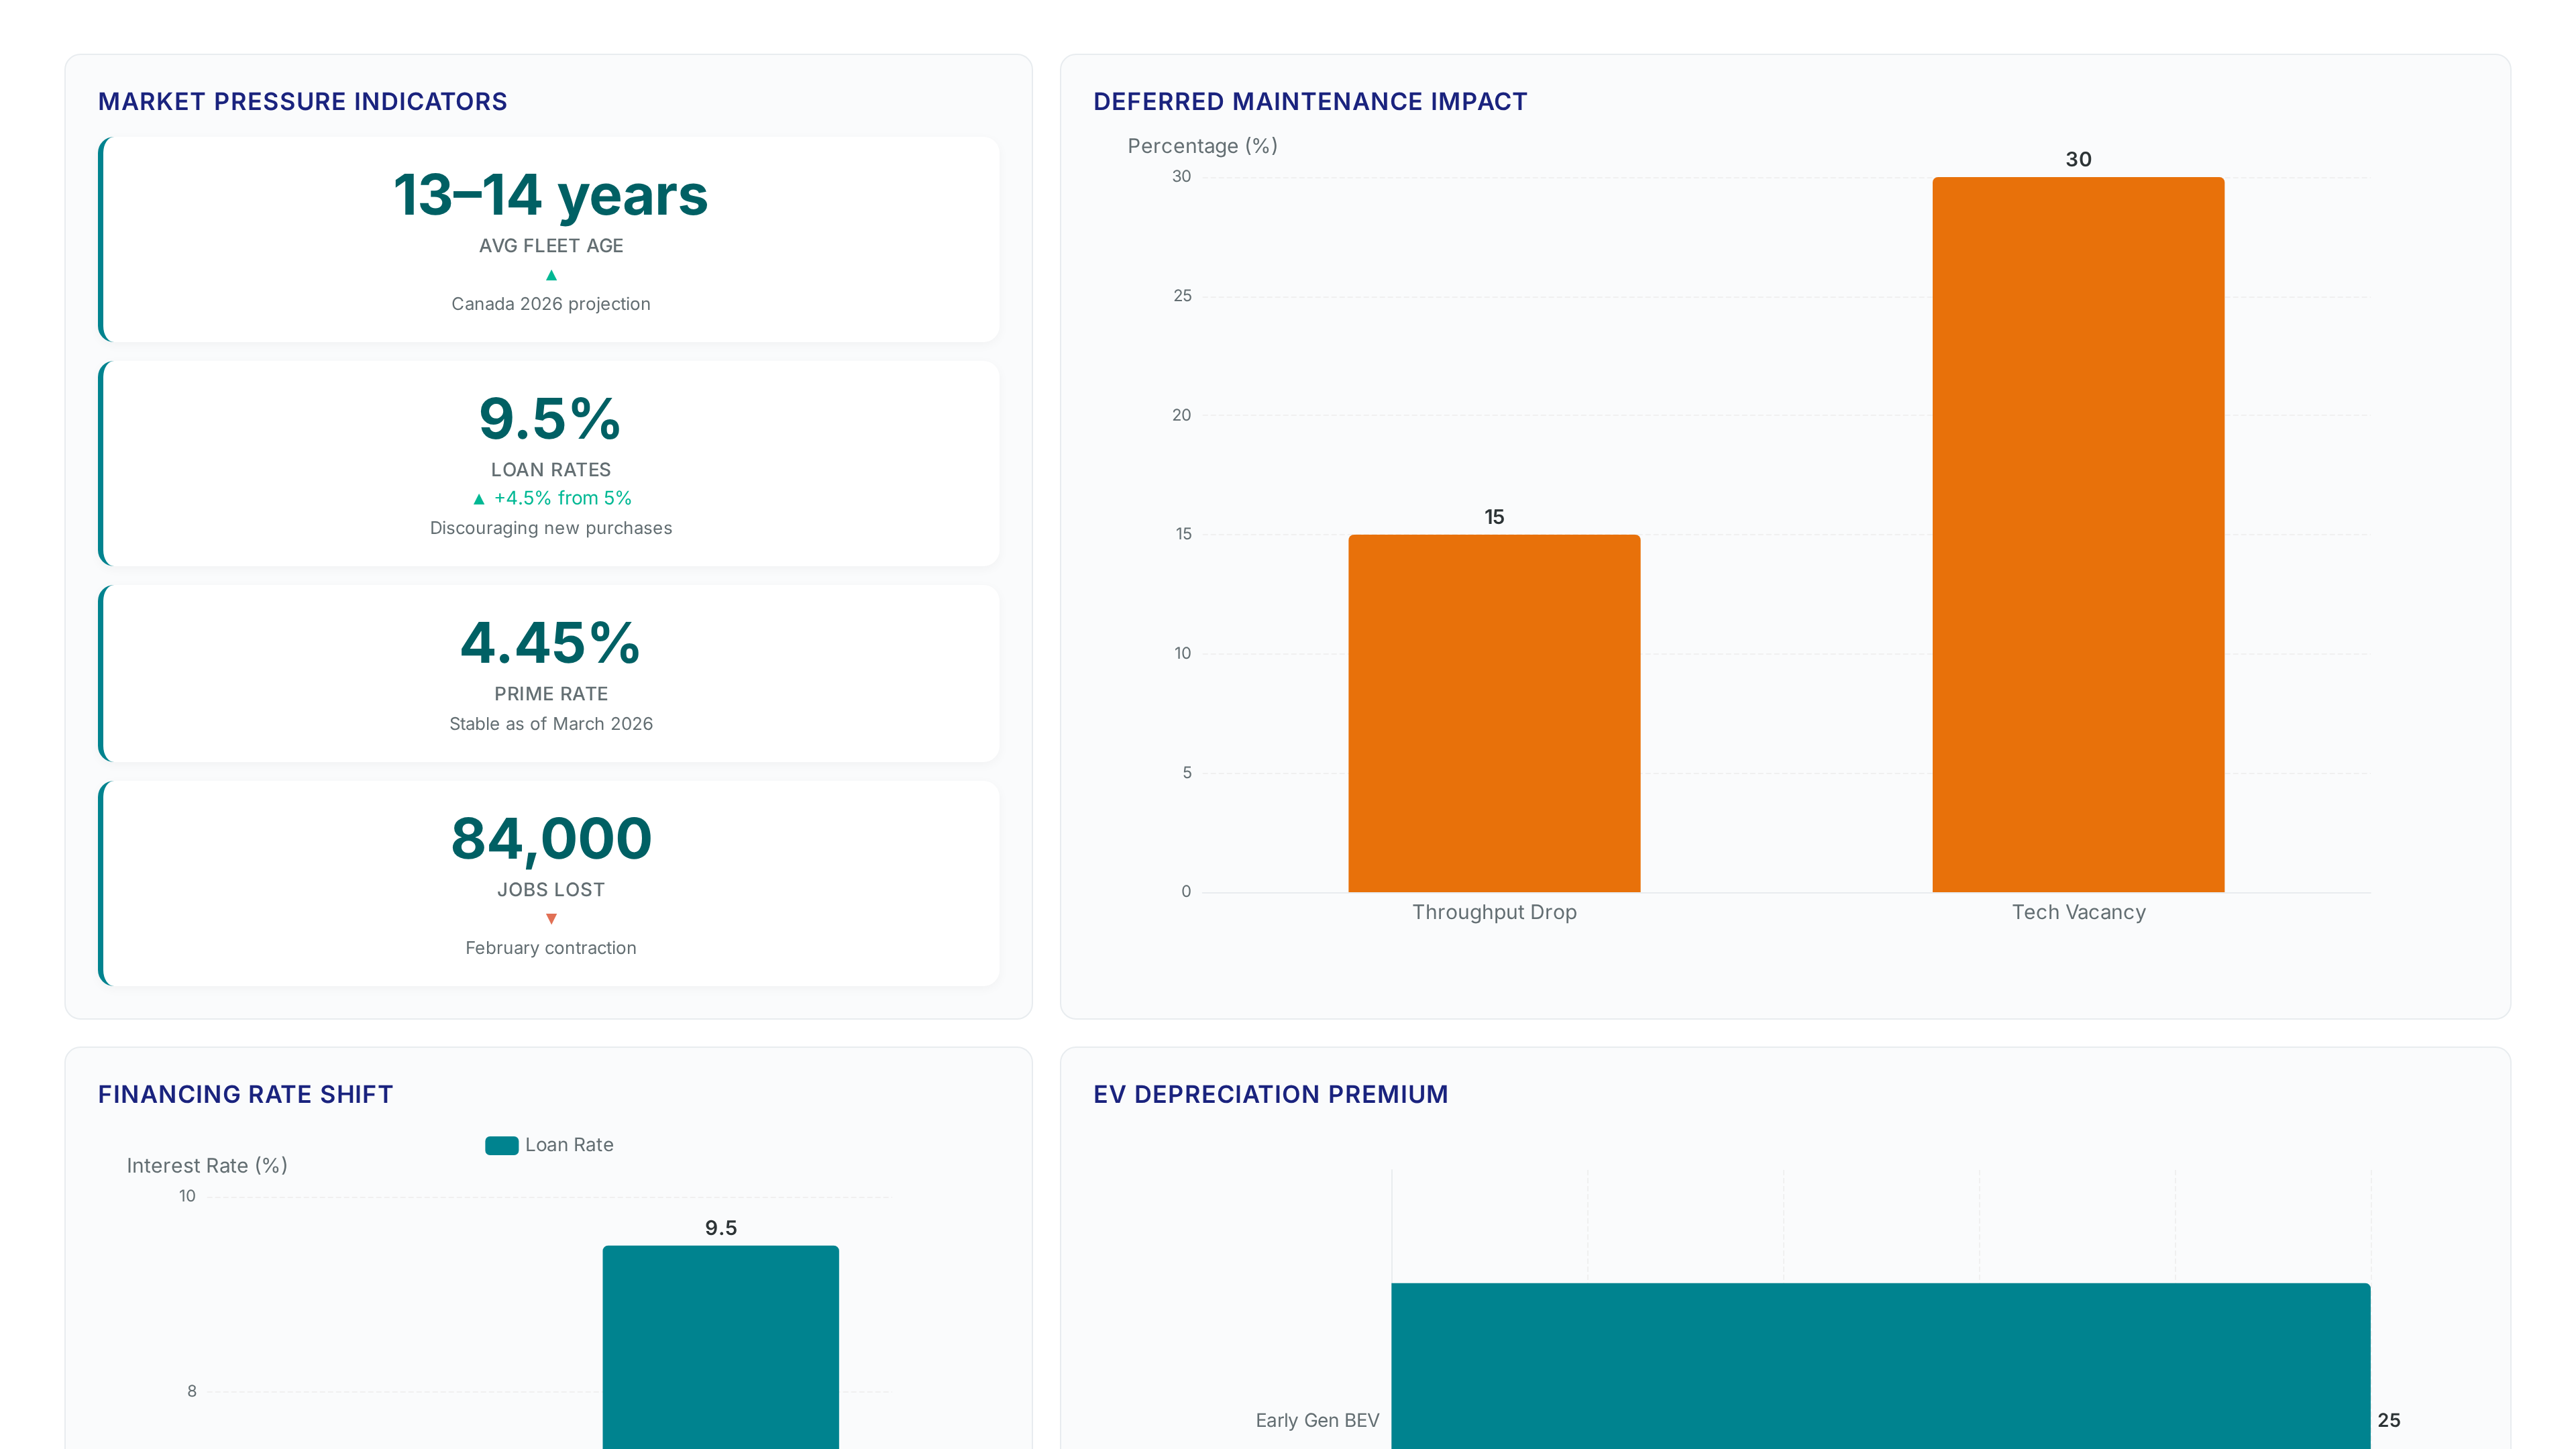Click the 20 tick on the Percentage axis
2576x1449 pixels.
[x=1181, y=415]
